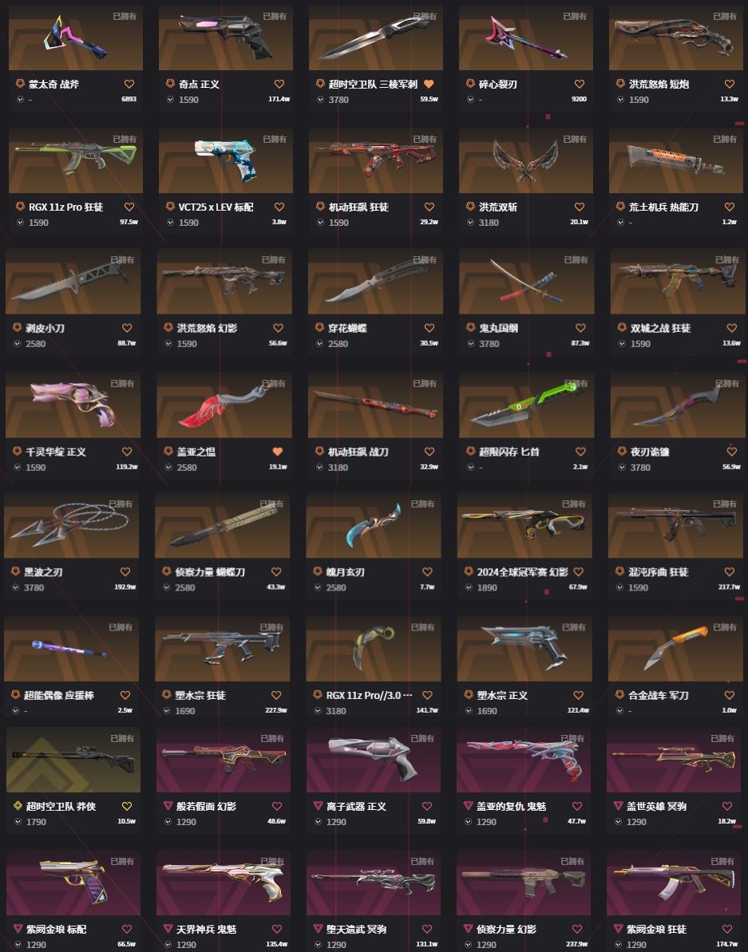Click the yellow diamond tier icon of 超时空卫队 莽侠

[18, 806]
